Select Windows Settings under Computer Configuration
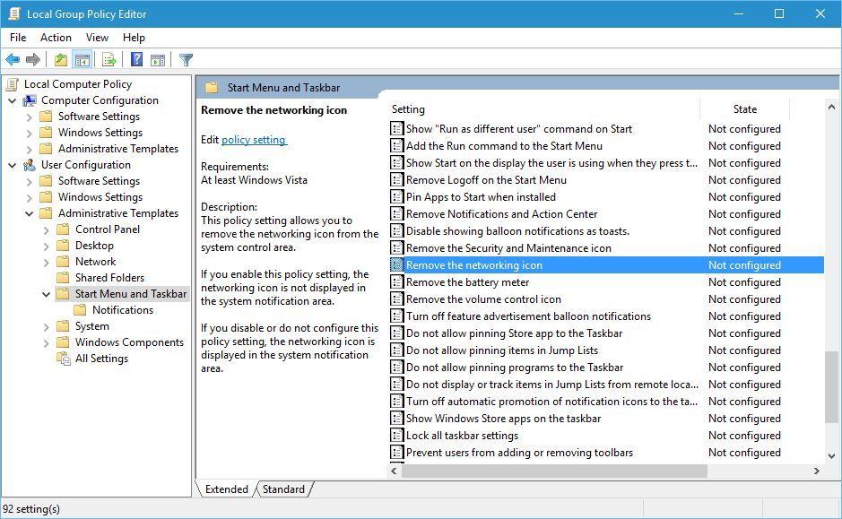 100,133
